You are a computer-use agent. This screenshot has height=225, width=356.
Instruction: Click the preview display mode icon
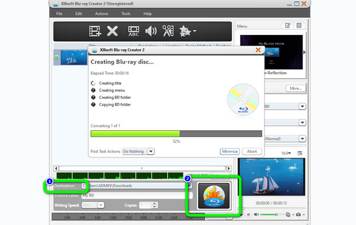pos(288,214)
